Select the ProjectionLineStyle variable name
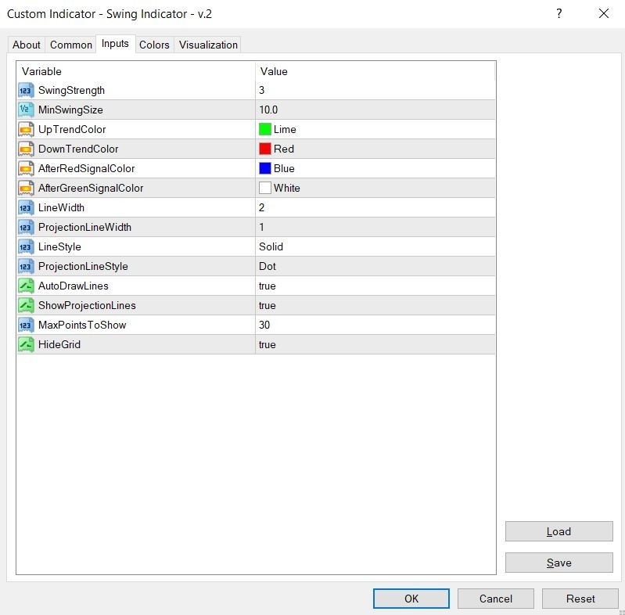Image resolution: width=625 pixels, height=615 pixels. point(83,266)
